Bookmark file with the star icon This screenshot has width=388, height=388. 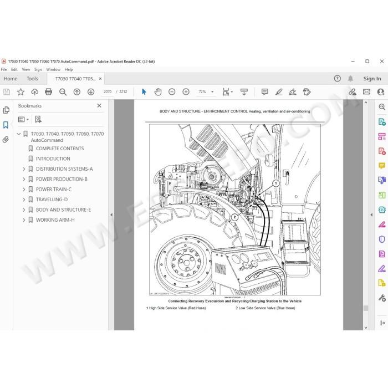click(x=21, y=92)
